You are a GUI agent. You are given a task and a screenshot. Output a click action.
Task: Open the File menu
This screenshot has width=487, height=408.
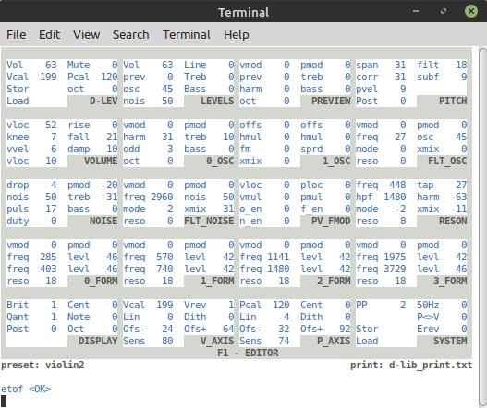click(16, 34)
